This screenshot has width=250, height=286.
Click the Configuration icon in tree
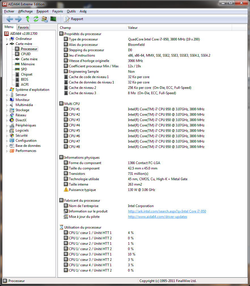[x=12, y=141]
